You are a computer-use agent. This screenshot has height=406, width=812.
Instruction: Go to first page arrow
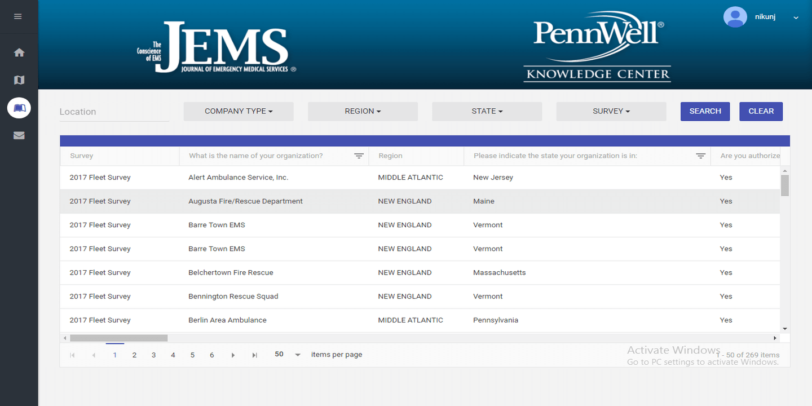(72, 355)
